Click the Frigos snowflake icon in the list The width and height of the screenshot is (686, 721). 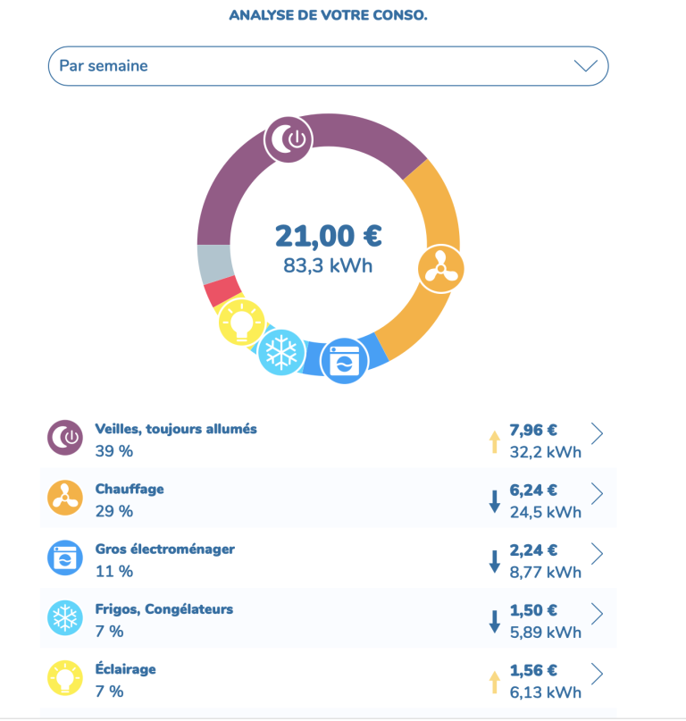coord(65,617)
